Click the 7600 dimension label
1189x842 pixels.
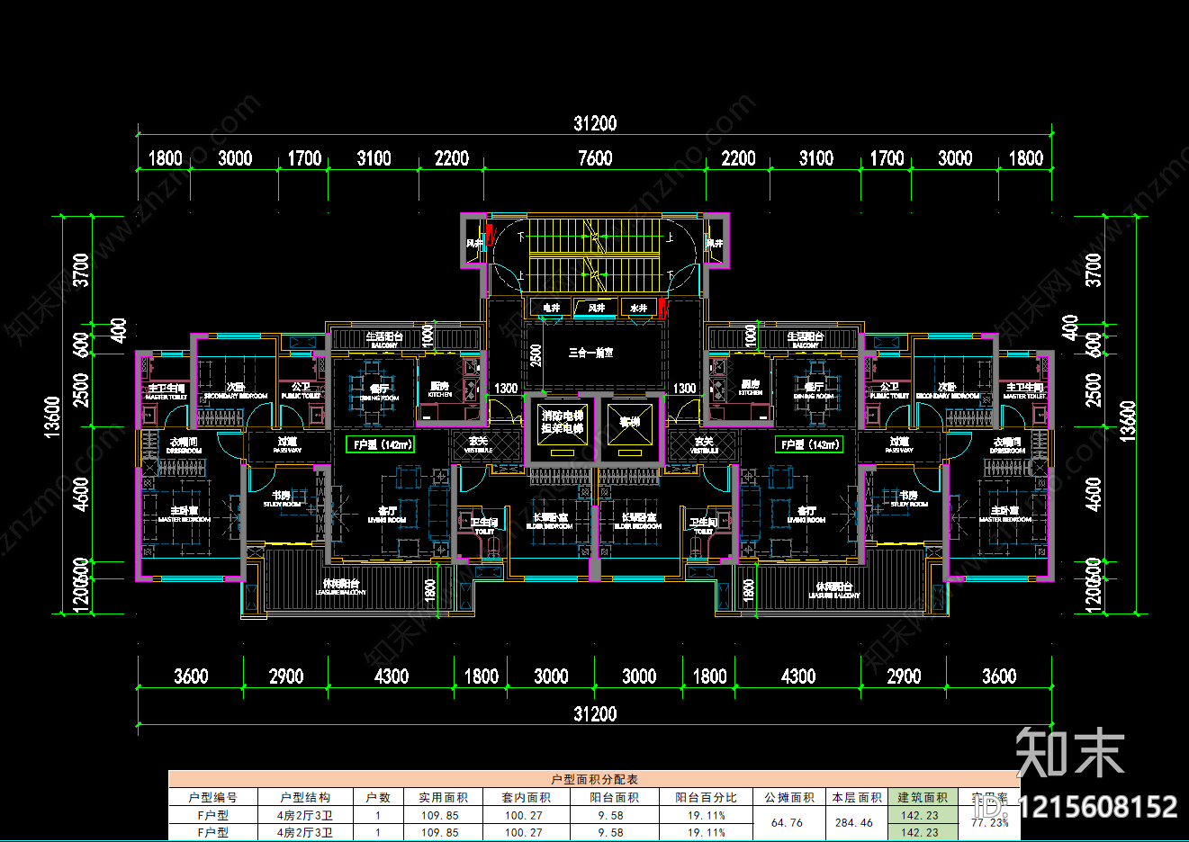coord(595,158)
